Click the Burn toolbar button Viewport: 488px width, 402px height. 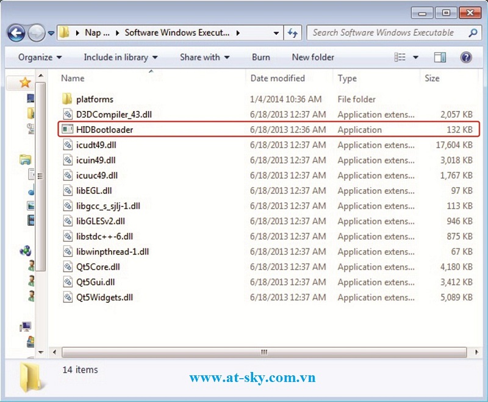click(261, 57)
